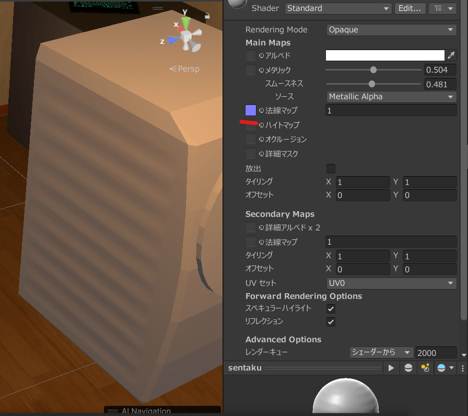The height and width of the screenshot is (416, 468).
Task: Open the preview environment sphere dropdown
Action: pyautogui.click(x=446, y=368)
